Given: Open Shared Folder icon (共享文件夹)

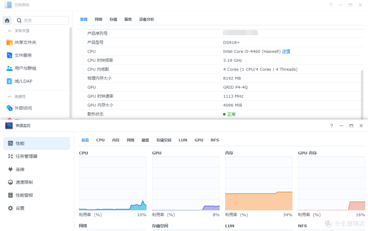Looking at the screenshot, I should [x=10, y=42].
